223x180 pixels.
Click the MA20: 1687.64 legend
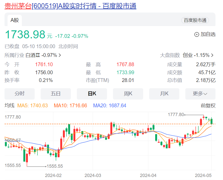(x=110, y=106)
